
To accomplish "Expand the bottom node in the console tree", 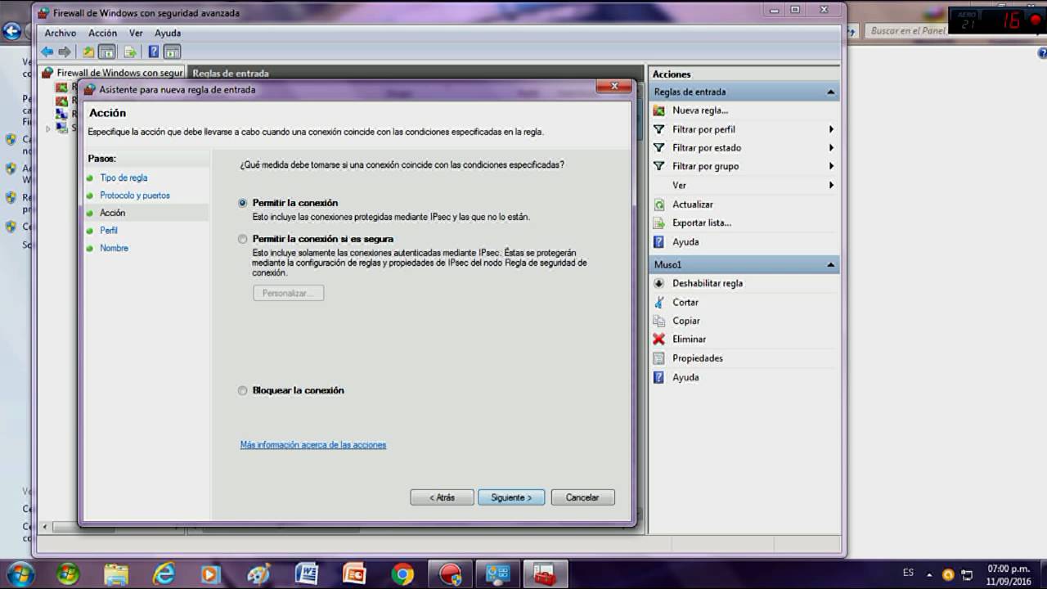I will [48, 128].
